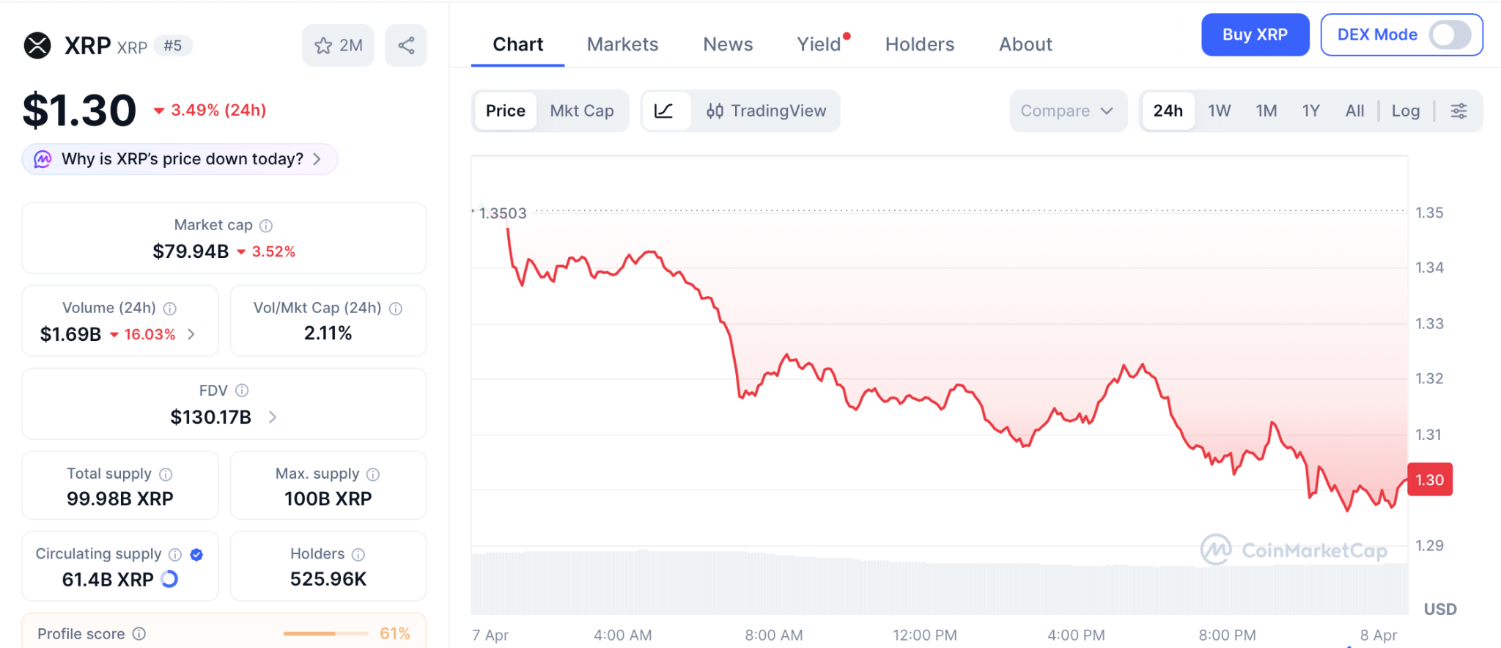The width and height of the screenshot is (1501, 648).
Task: Toggle the Log scale option
Action: coord(1405,111)
